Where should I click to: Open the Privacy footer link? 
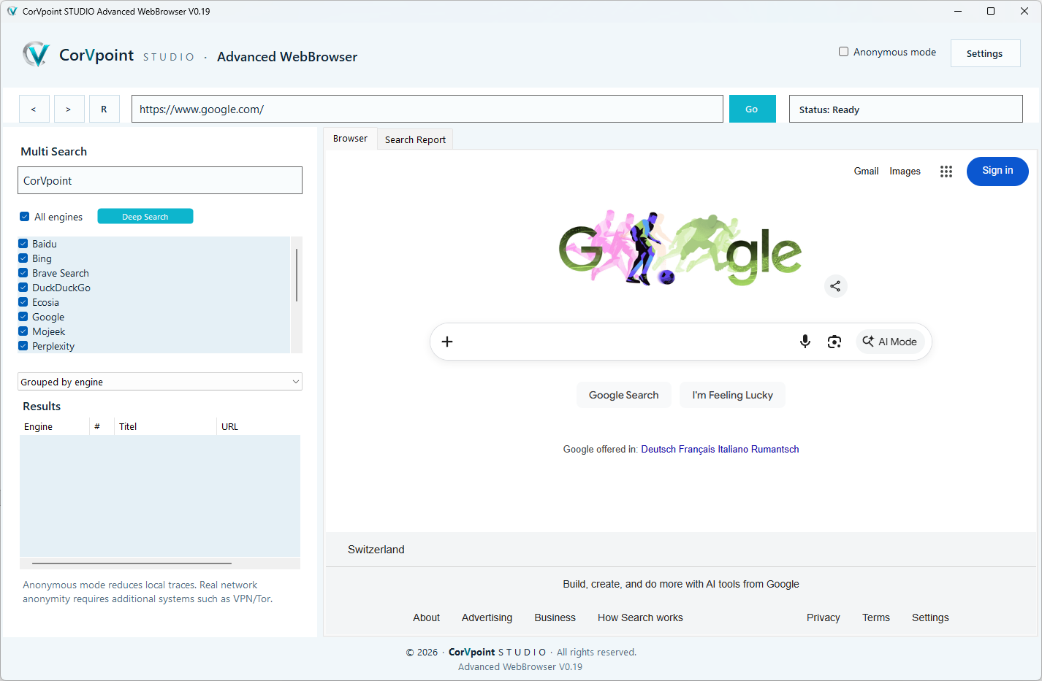point(823,617)
